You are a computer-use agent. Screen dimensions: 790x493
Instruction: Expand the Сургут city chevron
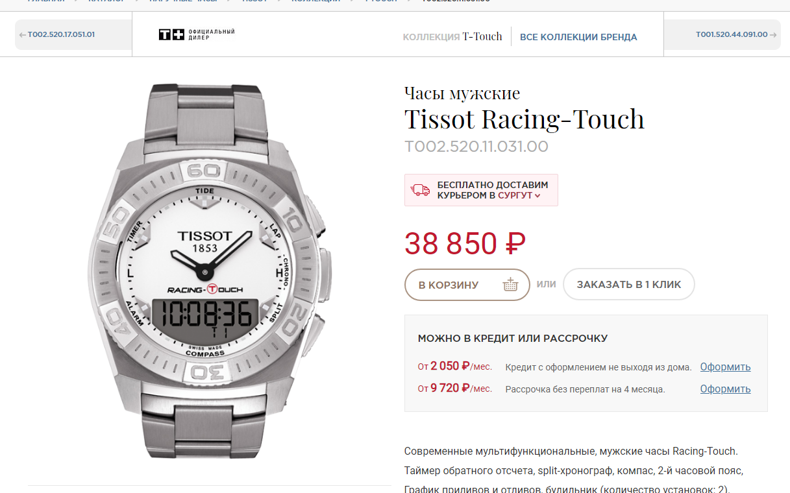(537, 196)
